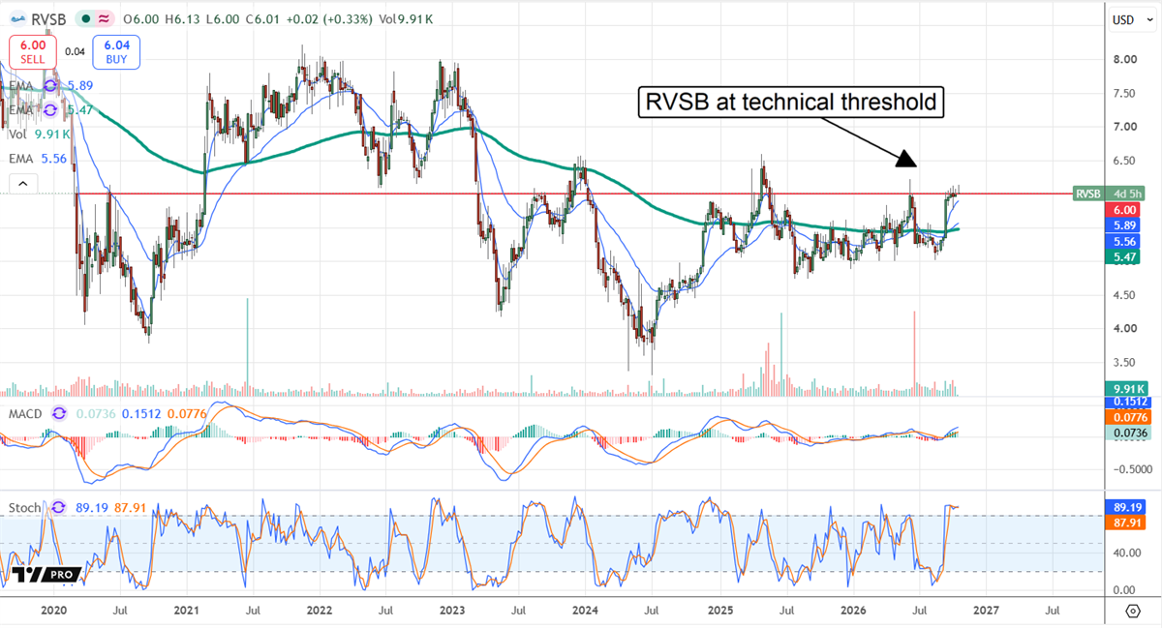Image resolution: width=1162 pixels, height=628 pixels.
Task: Click the 2023 label on time axis
Action: click(453, 612)
